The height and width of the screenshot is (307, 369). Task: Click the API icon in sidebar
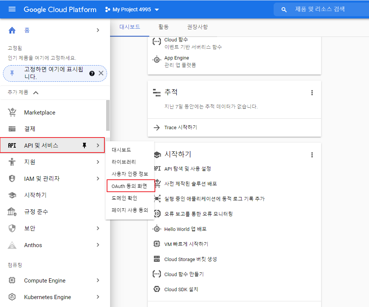[x=12, y=145]
